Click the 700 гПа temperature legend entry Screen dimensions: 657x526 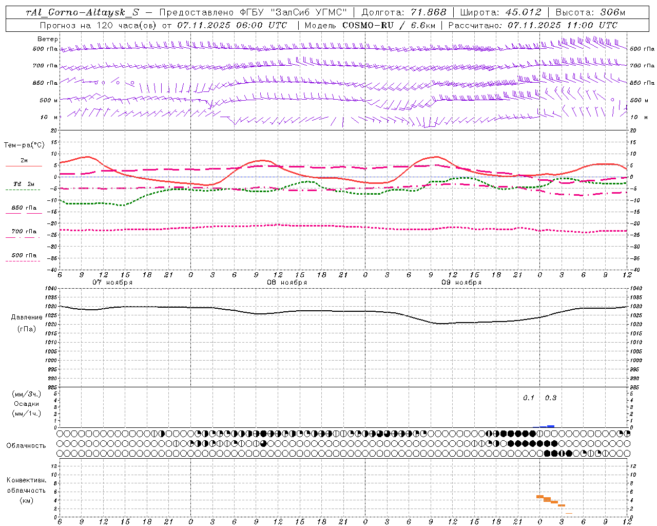tap(24, 231)
